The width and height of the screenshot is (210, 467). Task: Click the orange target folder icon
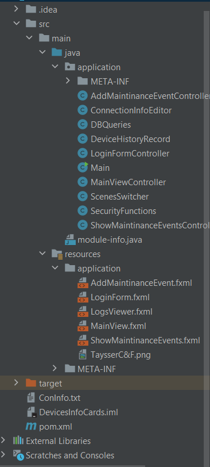pos(31,382)
